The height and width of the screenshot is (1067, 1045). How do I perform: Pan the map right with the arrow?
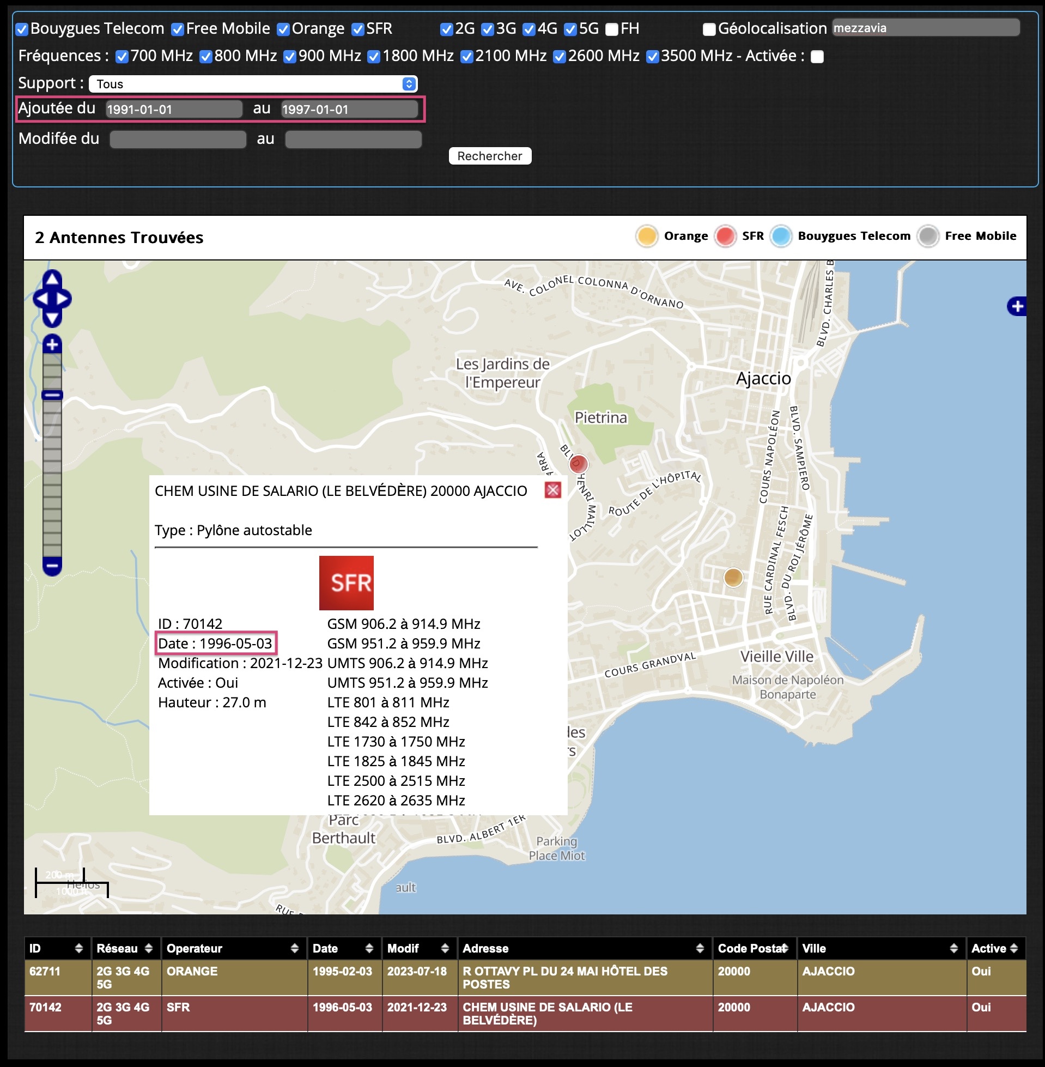coord(64,299)
